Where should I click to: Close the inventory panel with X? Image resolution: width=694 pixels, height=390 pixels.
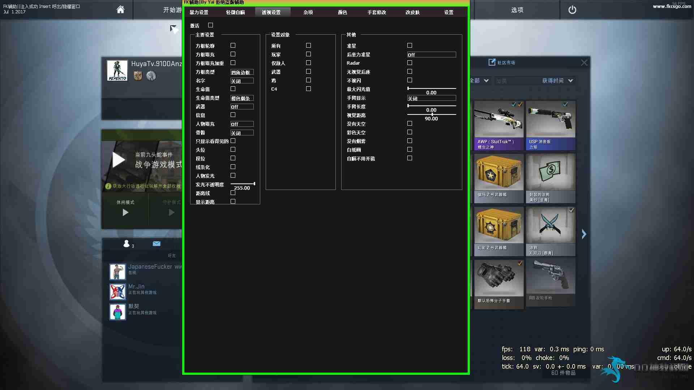(x=584, y=62)
